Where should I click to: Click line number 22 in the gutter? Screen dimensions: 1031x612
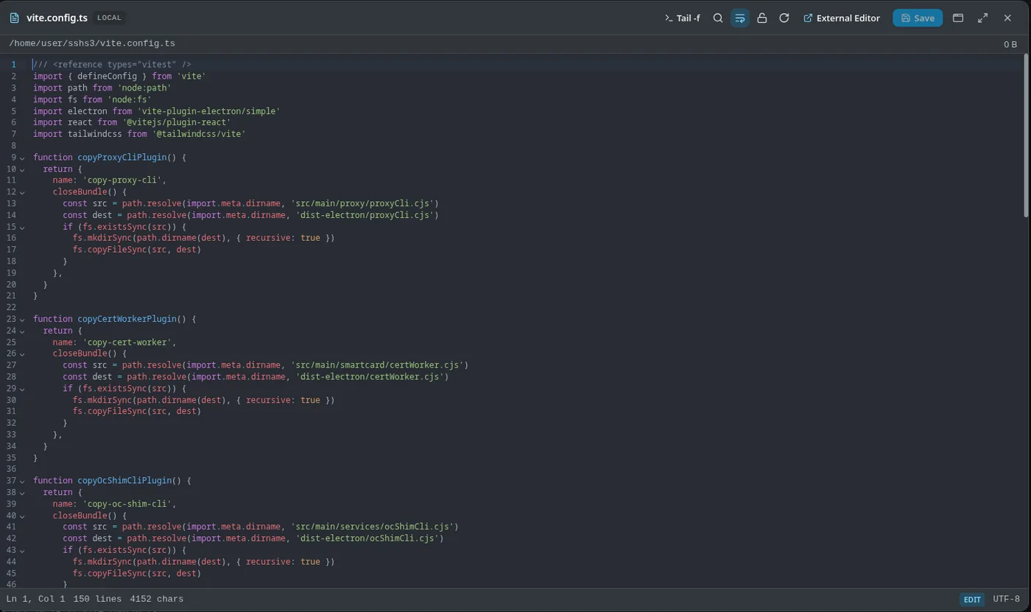11,307
